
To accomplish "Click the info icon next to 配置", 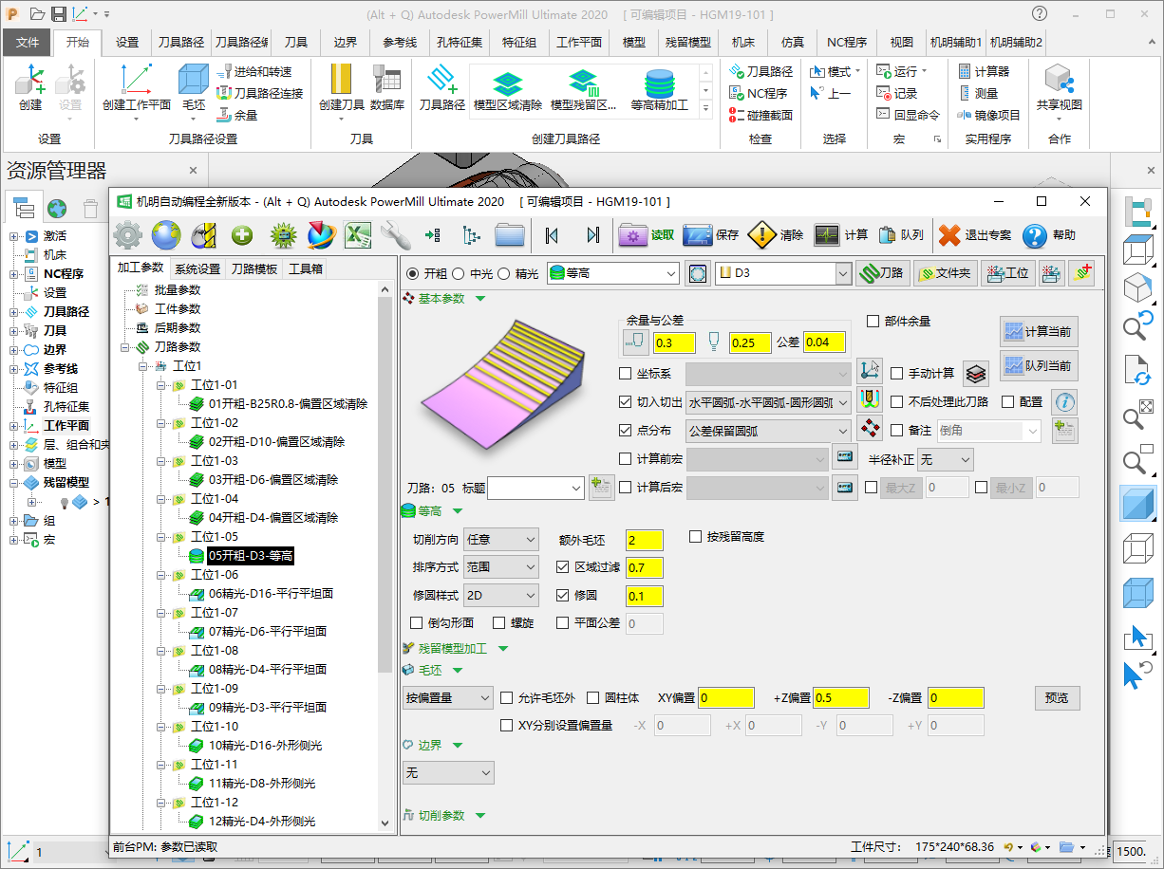I will tap(1065, 402).
